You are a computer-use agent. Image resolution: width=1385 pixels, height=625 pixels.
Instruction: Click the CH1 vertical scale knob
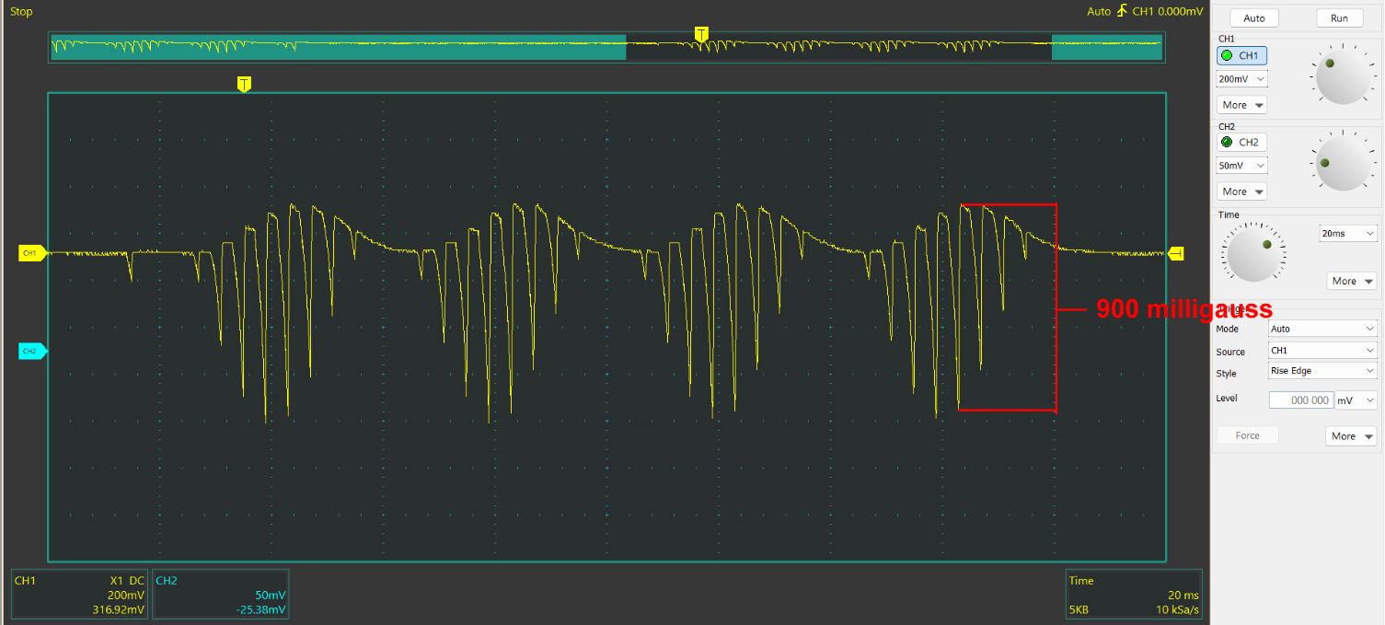1342,76
